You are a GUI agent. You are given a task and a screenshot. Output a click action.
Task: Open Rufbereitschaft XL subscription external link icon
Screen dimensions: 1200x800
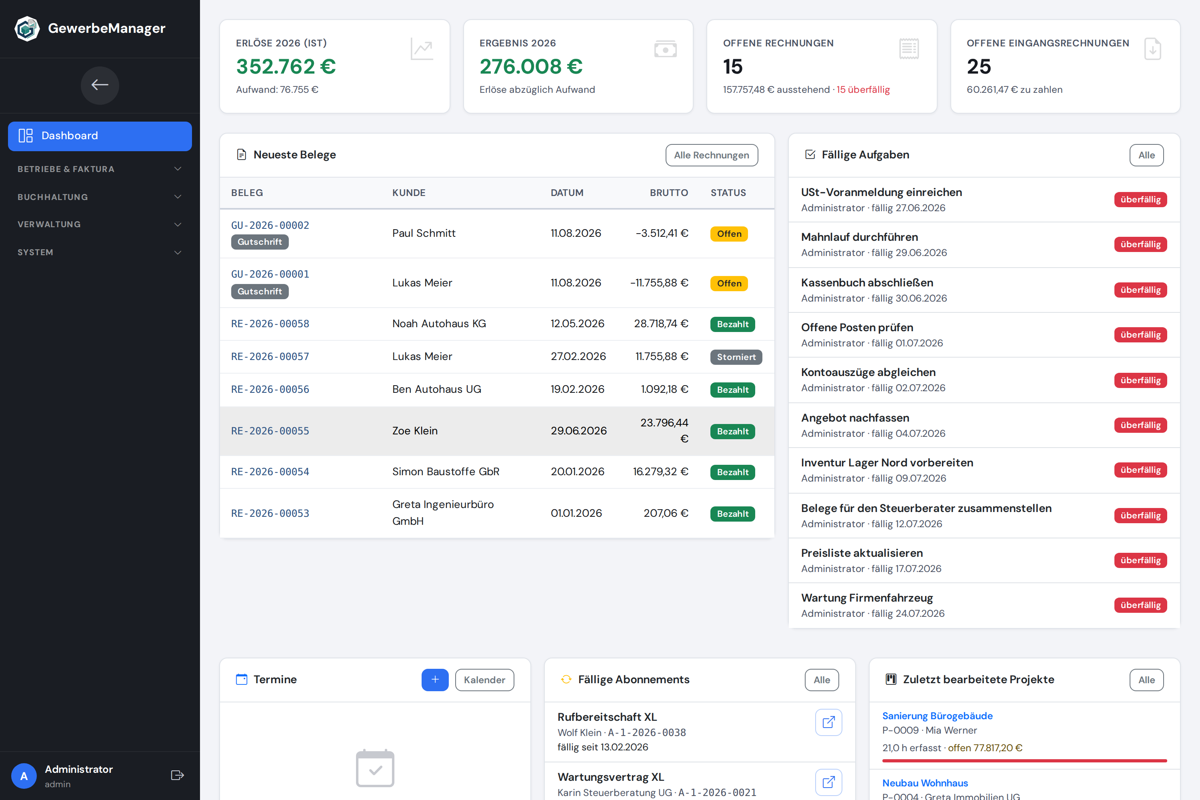[828, 722]
